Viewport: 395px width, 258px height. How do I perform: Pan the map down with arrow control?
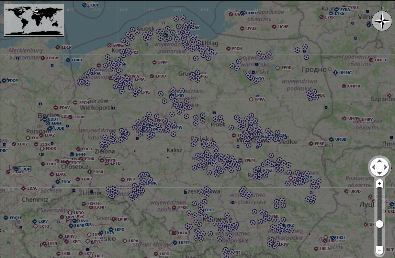point(380,174)
